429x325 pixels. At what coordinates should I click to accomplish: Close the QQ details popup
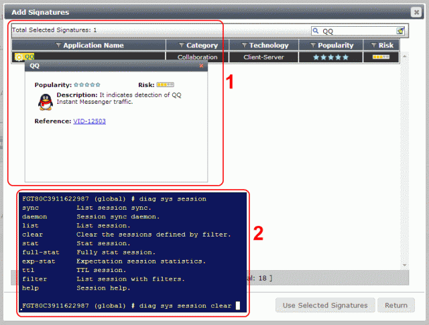point(201,66)
